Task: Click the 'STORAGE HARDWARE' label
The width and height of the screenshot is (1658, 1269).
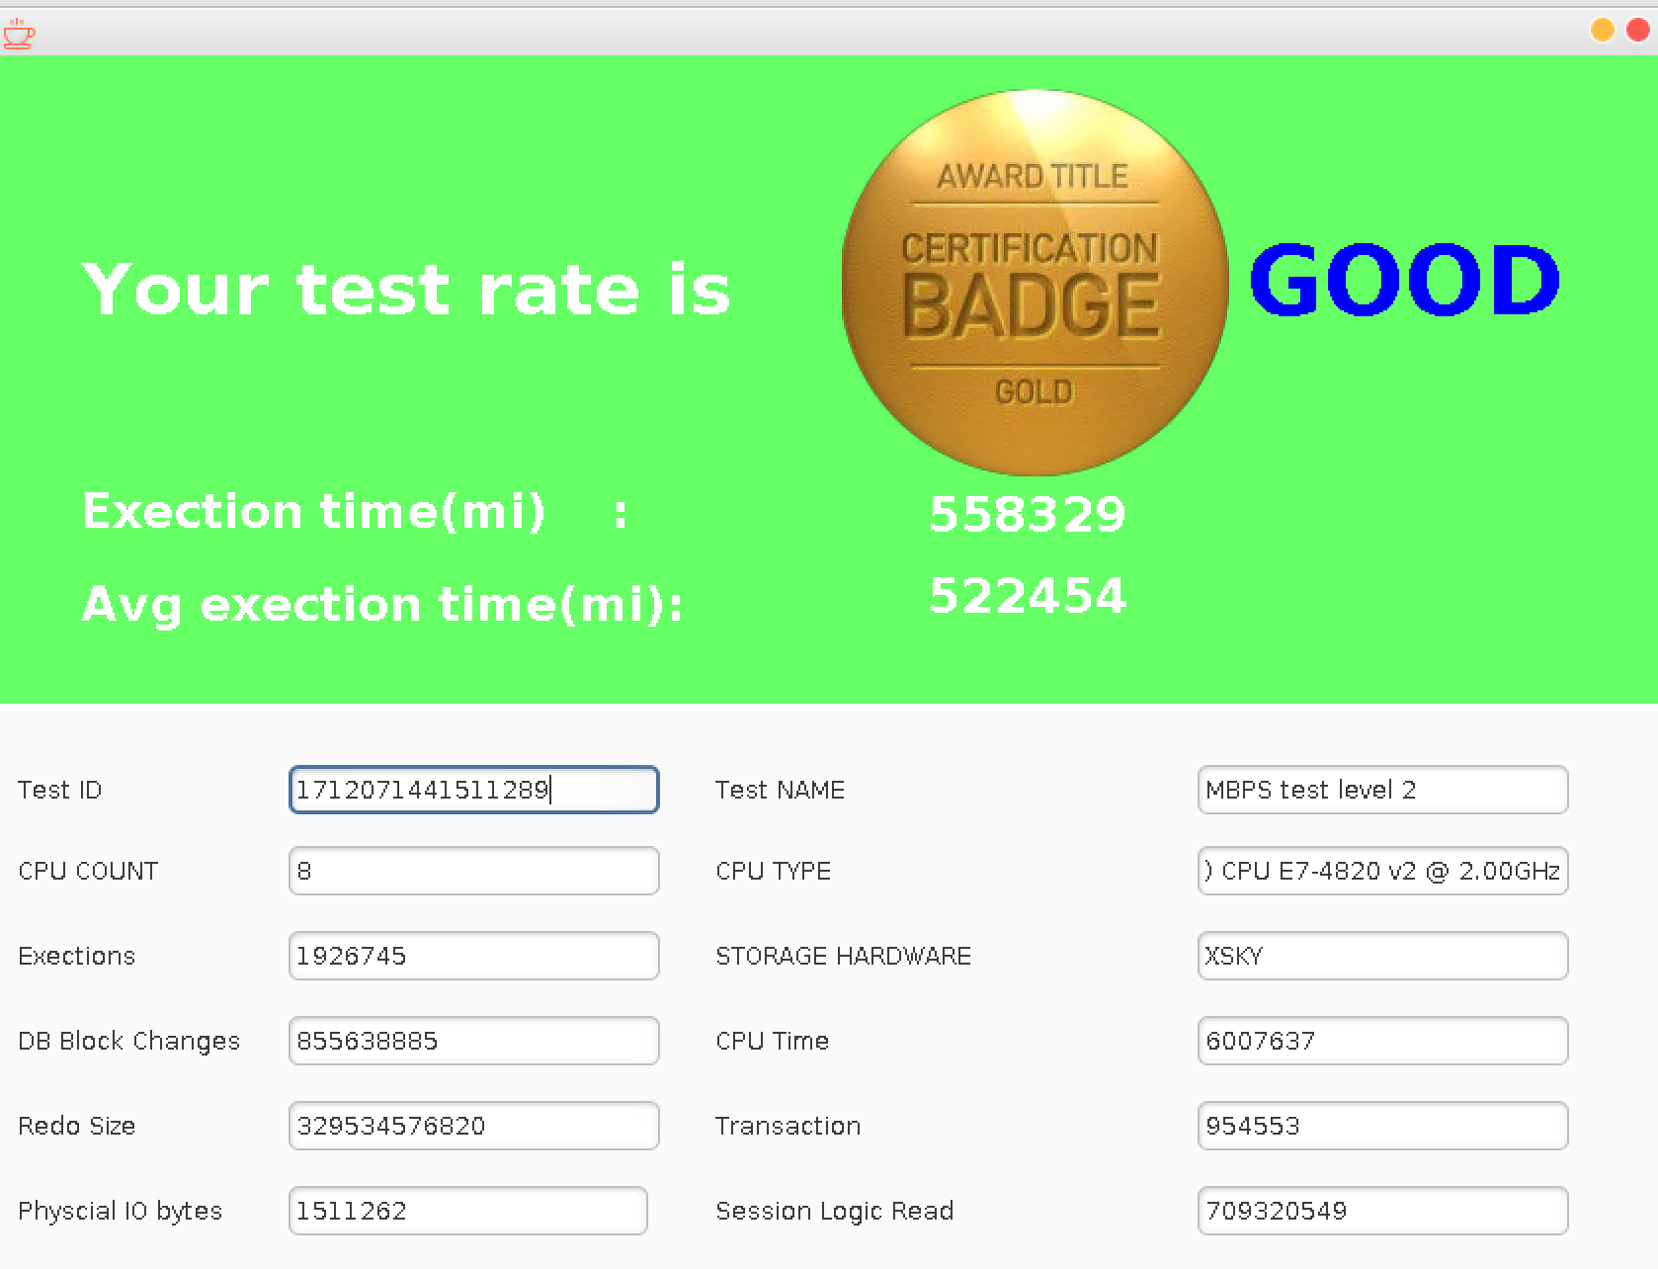Action: pos(844,956)
